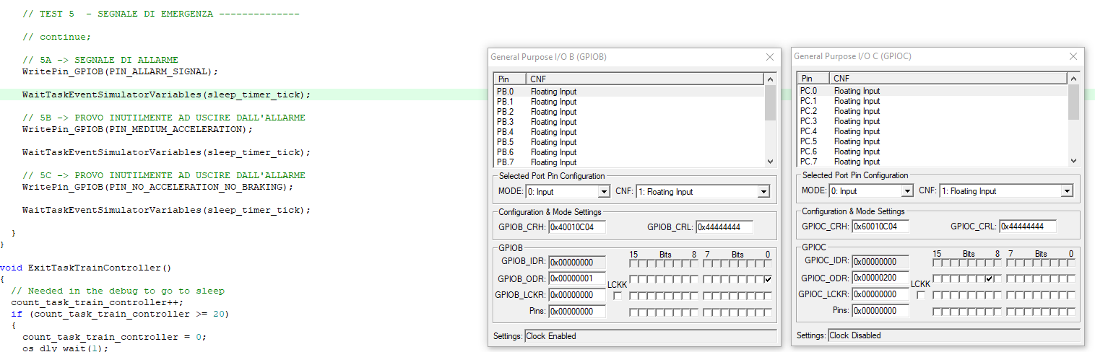
Task: Check GPIOC_LCKR bit 15 checkbox
Action: tap(937, 295)
